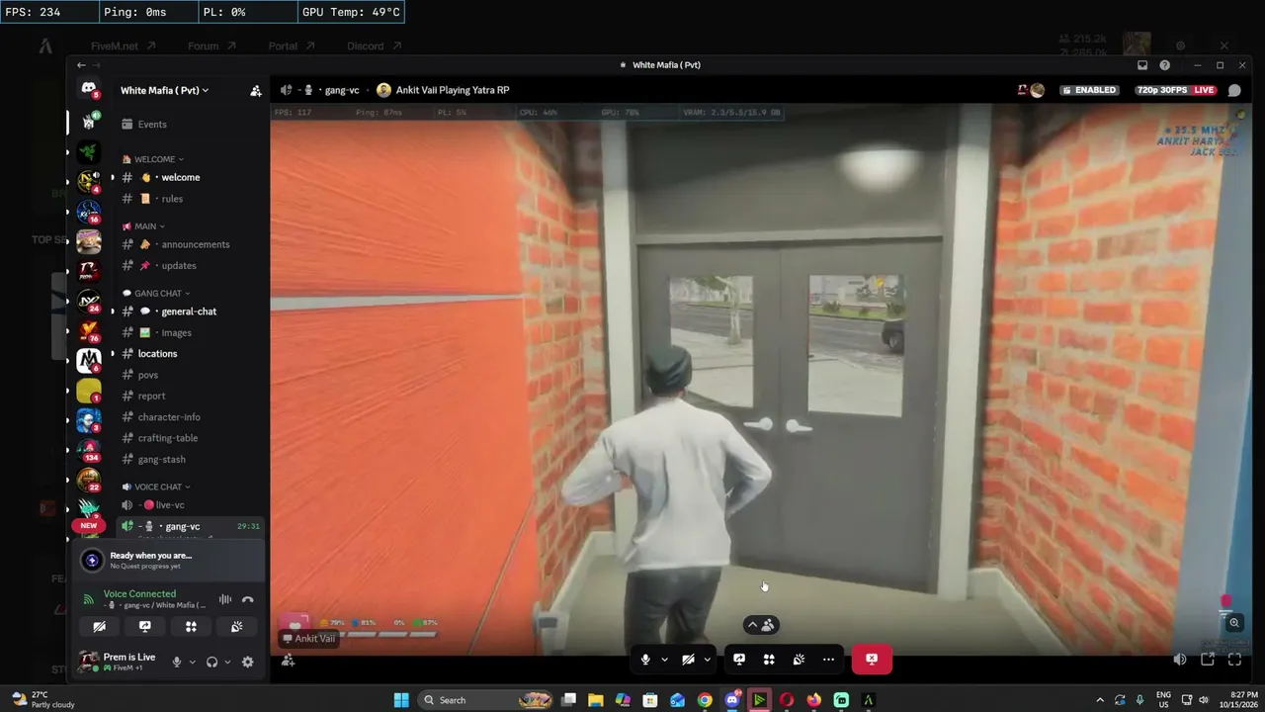Show participants using the chevron above controls
This screenshot has height=712, width=1265.
point(759,625)
